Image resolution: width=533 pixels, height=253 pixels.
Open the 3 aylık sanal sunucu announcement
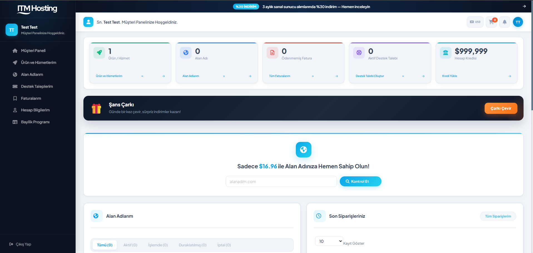point(316,7)
